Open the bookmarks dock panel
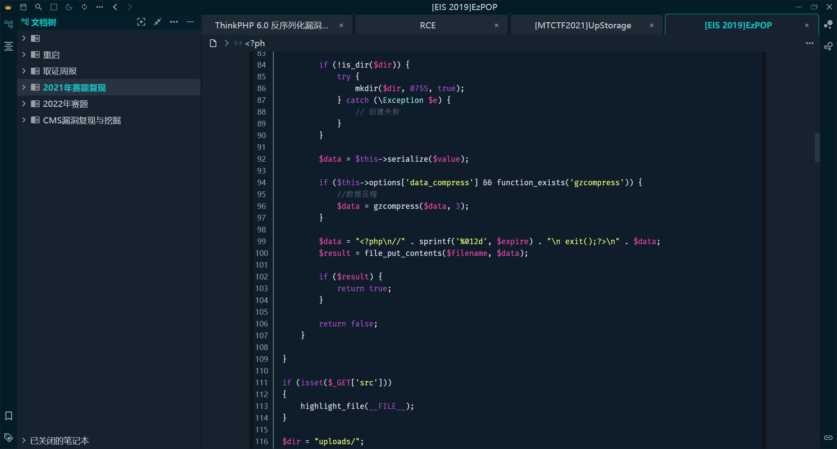 point(9,416)
